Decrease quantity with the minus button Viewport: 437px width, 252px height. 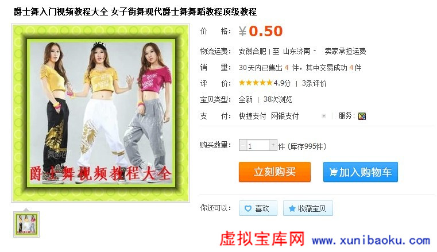(243, 145)
